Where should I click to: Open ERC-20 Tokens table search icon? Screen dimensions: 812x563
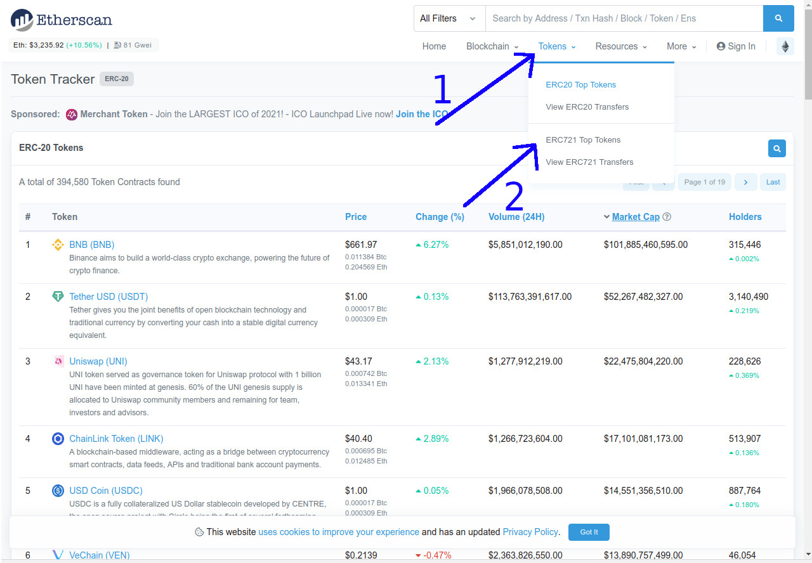(777, 148)
